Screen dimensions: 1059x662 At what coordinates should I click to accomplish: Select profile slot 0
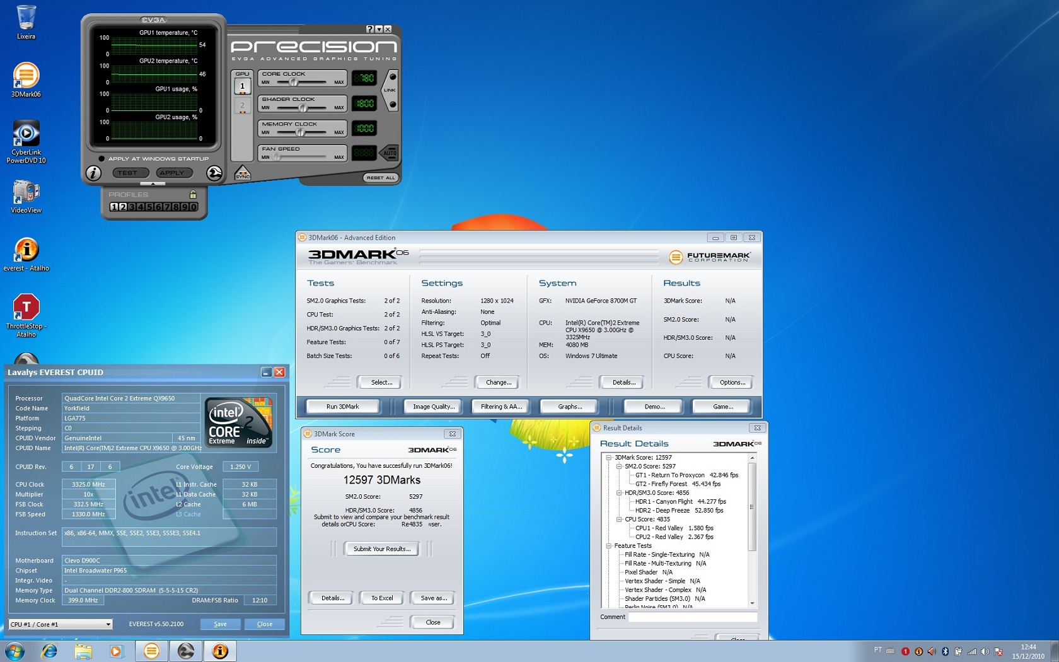tap(194, 207)
